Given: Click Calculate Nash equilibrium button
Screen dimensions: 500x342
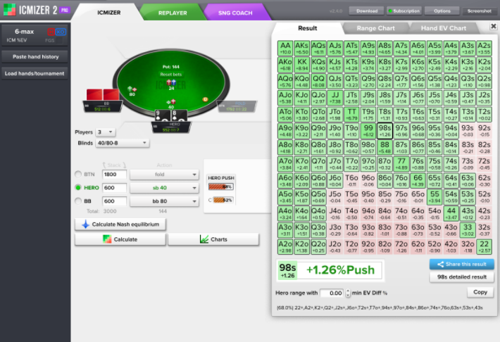Looking at the screenshot, I should click(120, 224).
